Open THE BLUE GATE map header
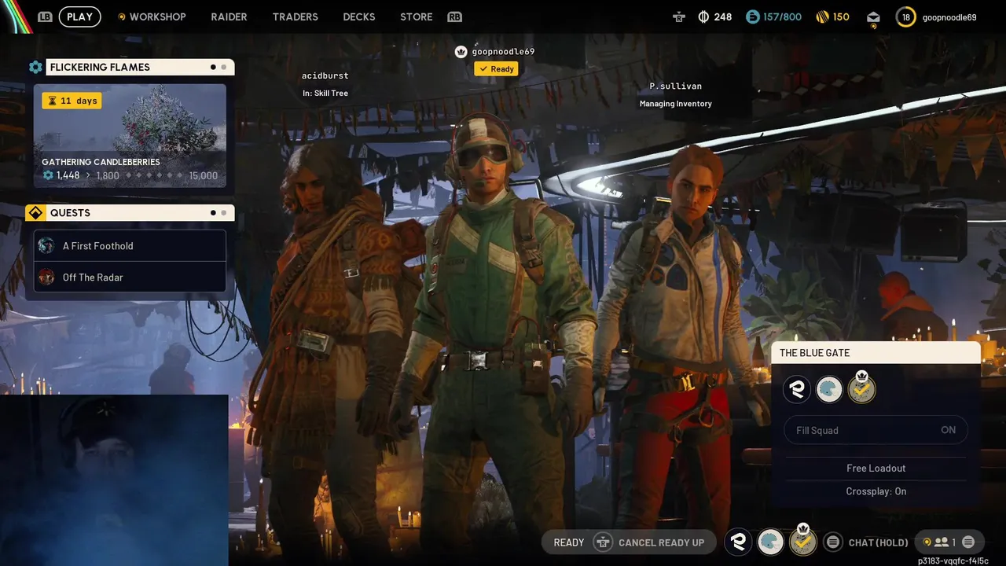Screen dimensions: 1006x566 point(876,353)
